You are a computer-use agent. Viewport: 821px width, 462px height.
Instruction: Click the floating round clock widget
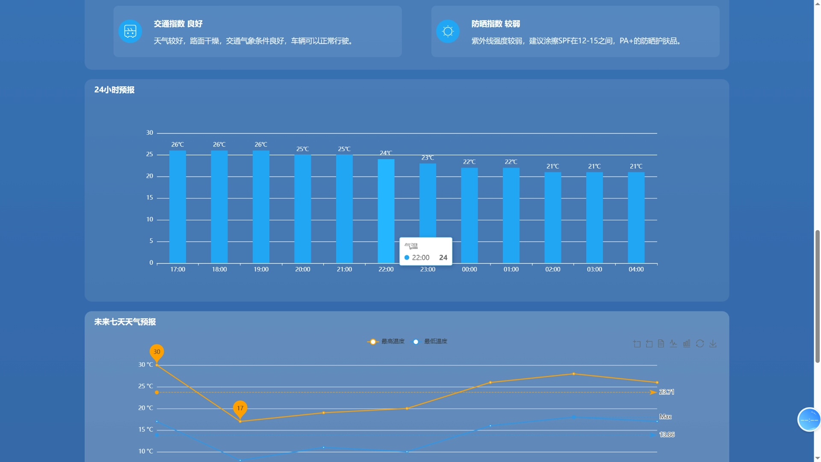pos(809,420)
